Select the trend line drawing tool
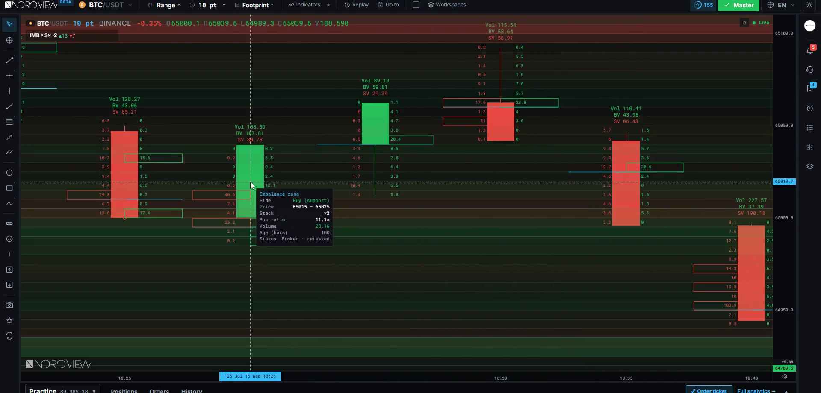 pyautogui.click(x=9, y=60)
